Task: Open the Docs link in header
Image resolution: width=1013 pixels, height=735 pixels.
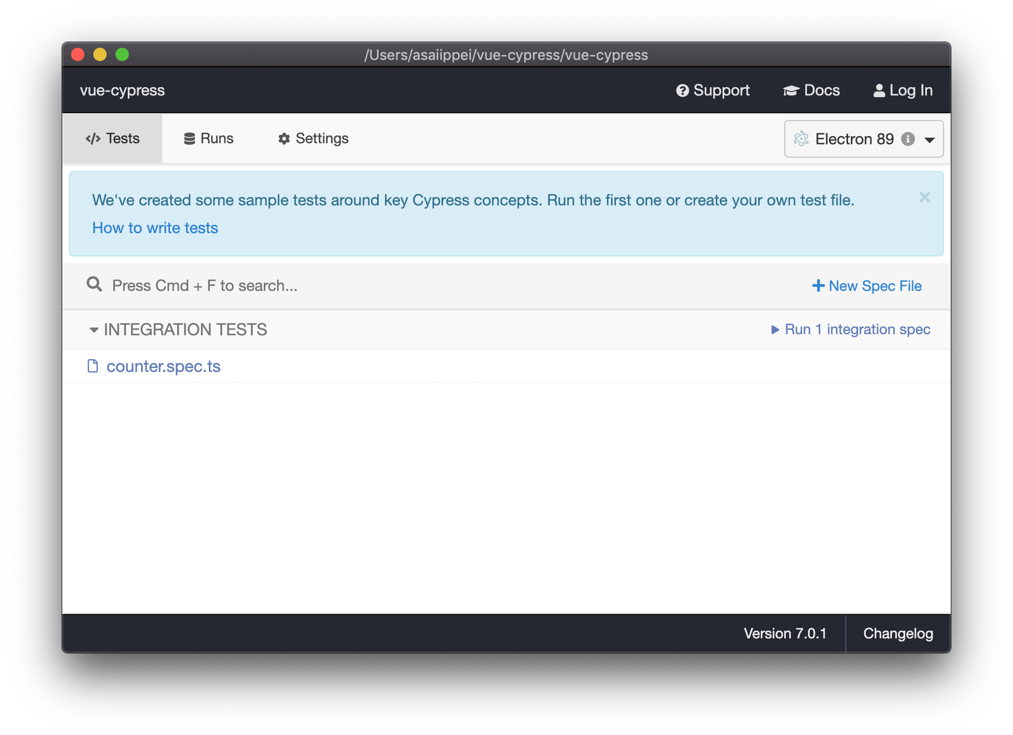Action: click(x=811, y=90)
